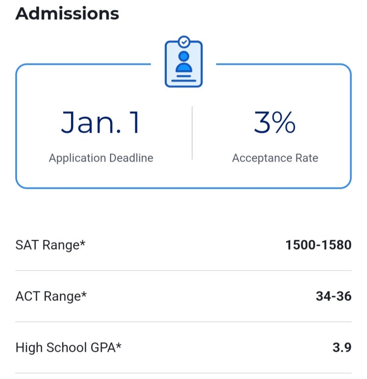This screenshot has height=379, width=367.
Task: Click the asterisk after SAT Range
Action: [83, 243]
